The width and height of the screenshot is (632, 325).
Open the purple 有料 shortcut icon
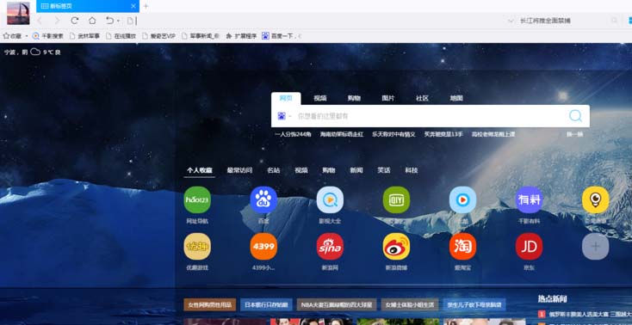pos(529,199)
